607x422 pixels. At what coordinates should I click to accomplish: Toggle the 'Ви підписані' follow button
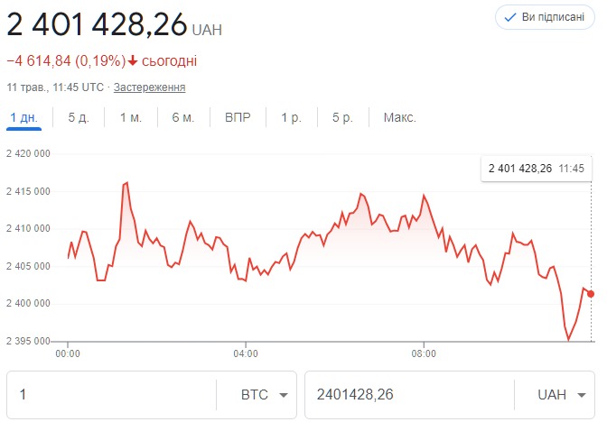coord(545,17)
